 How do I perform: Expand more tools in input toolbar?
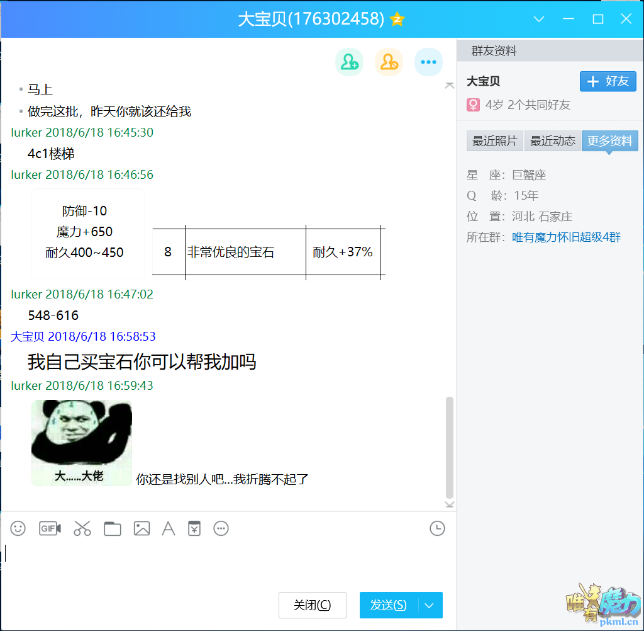[x=221, y=528]
